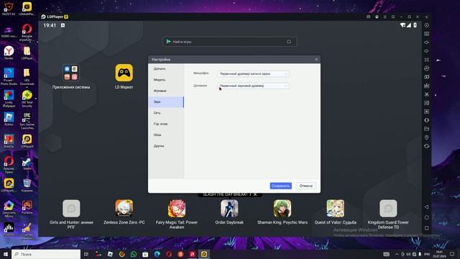The height and width of the screenshot is (259, 460).
Task: Launch Zenless Zone Zero -PC game icon
Action: tap(124, 208)
